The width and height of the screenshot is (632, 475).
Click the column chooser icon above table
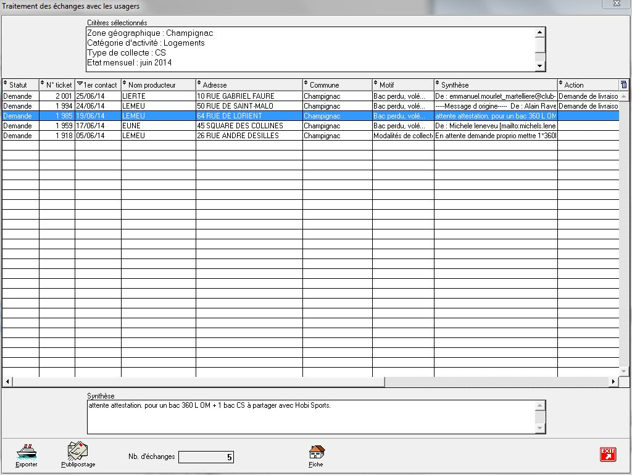(623, 85)
